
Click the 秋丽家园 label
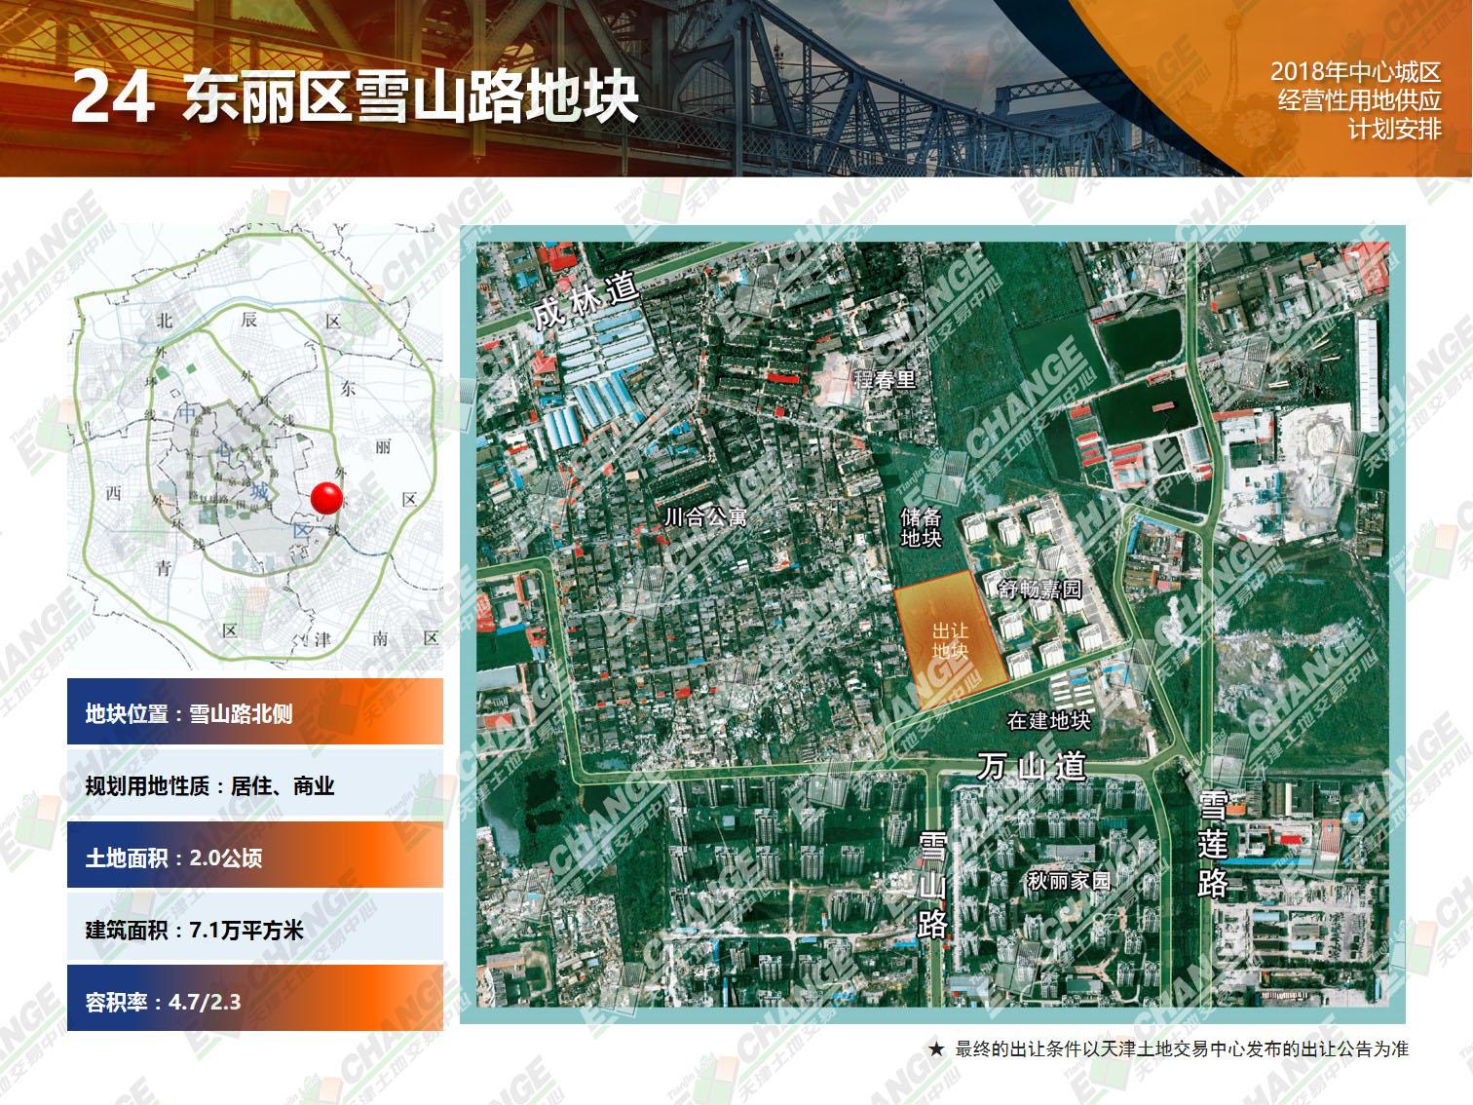[1069, 880]
